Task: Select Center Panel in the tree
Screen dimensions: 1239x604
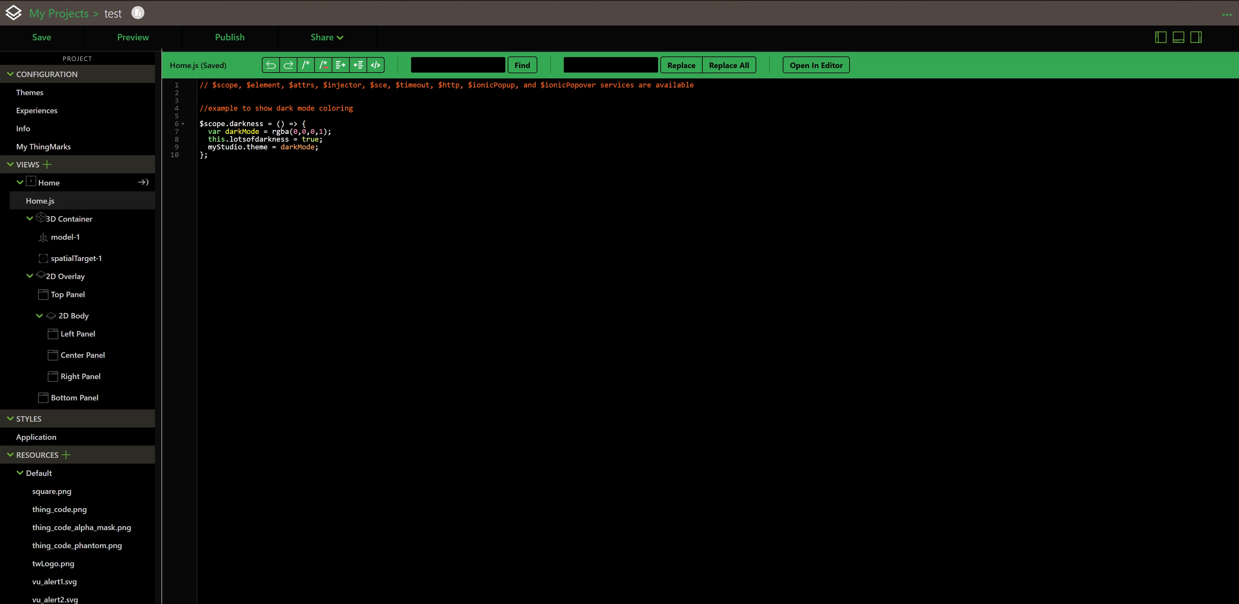Action: click(x=82, y=355)
